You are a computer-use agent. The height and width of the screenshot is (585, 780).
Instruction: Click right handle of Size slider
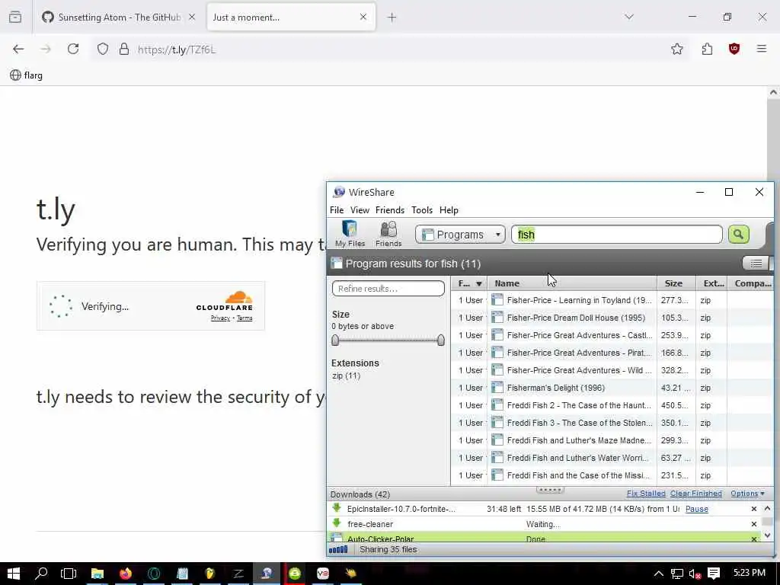pyautogui.click(x=441, y=340)
